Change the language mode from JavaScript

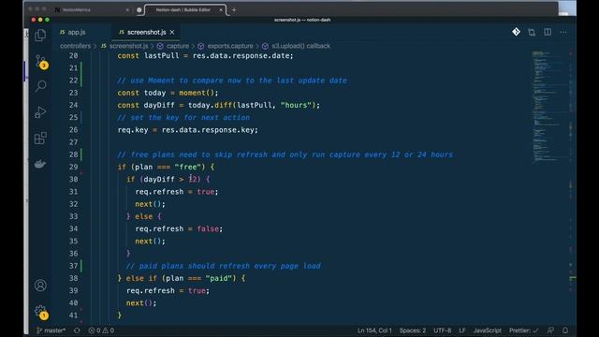(487, 330)
